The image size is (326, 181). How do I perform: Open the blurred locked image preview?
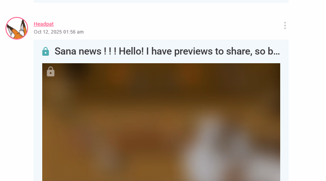coord(161,122)
